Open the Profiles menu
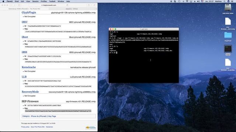The width and height of the screenshot is (236, 132). (x=44, y=1)
